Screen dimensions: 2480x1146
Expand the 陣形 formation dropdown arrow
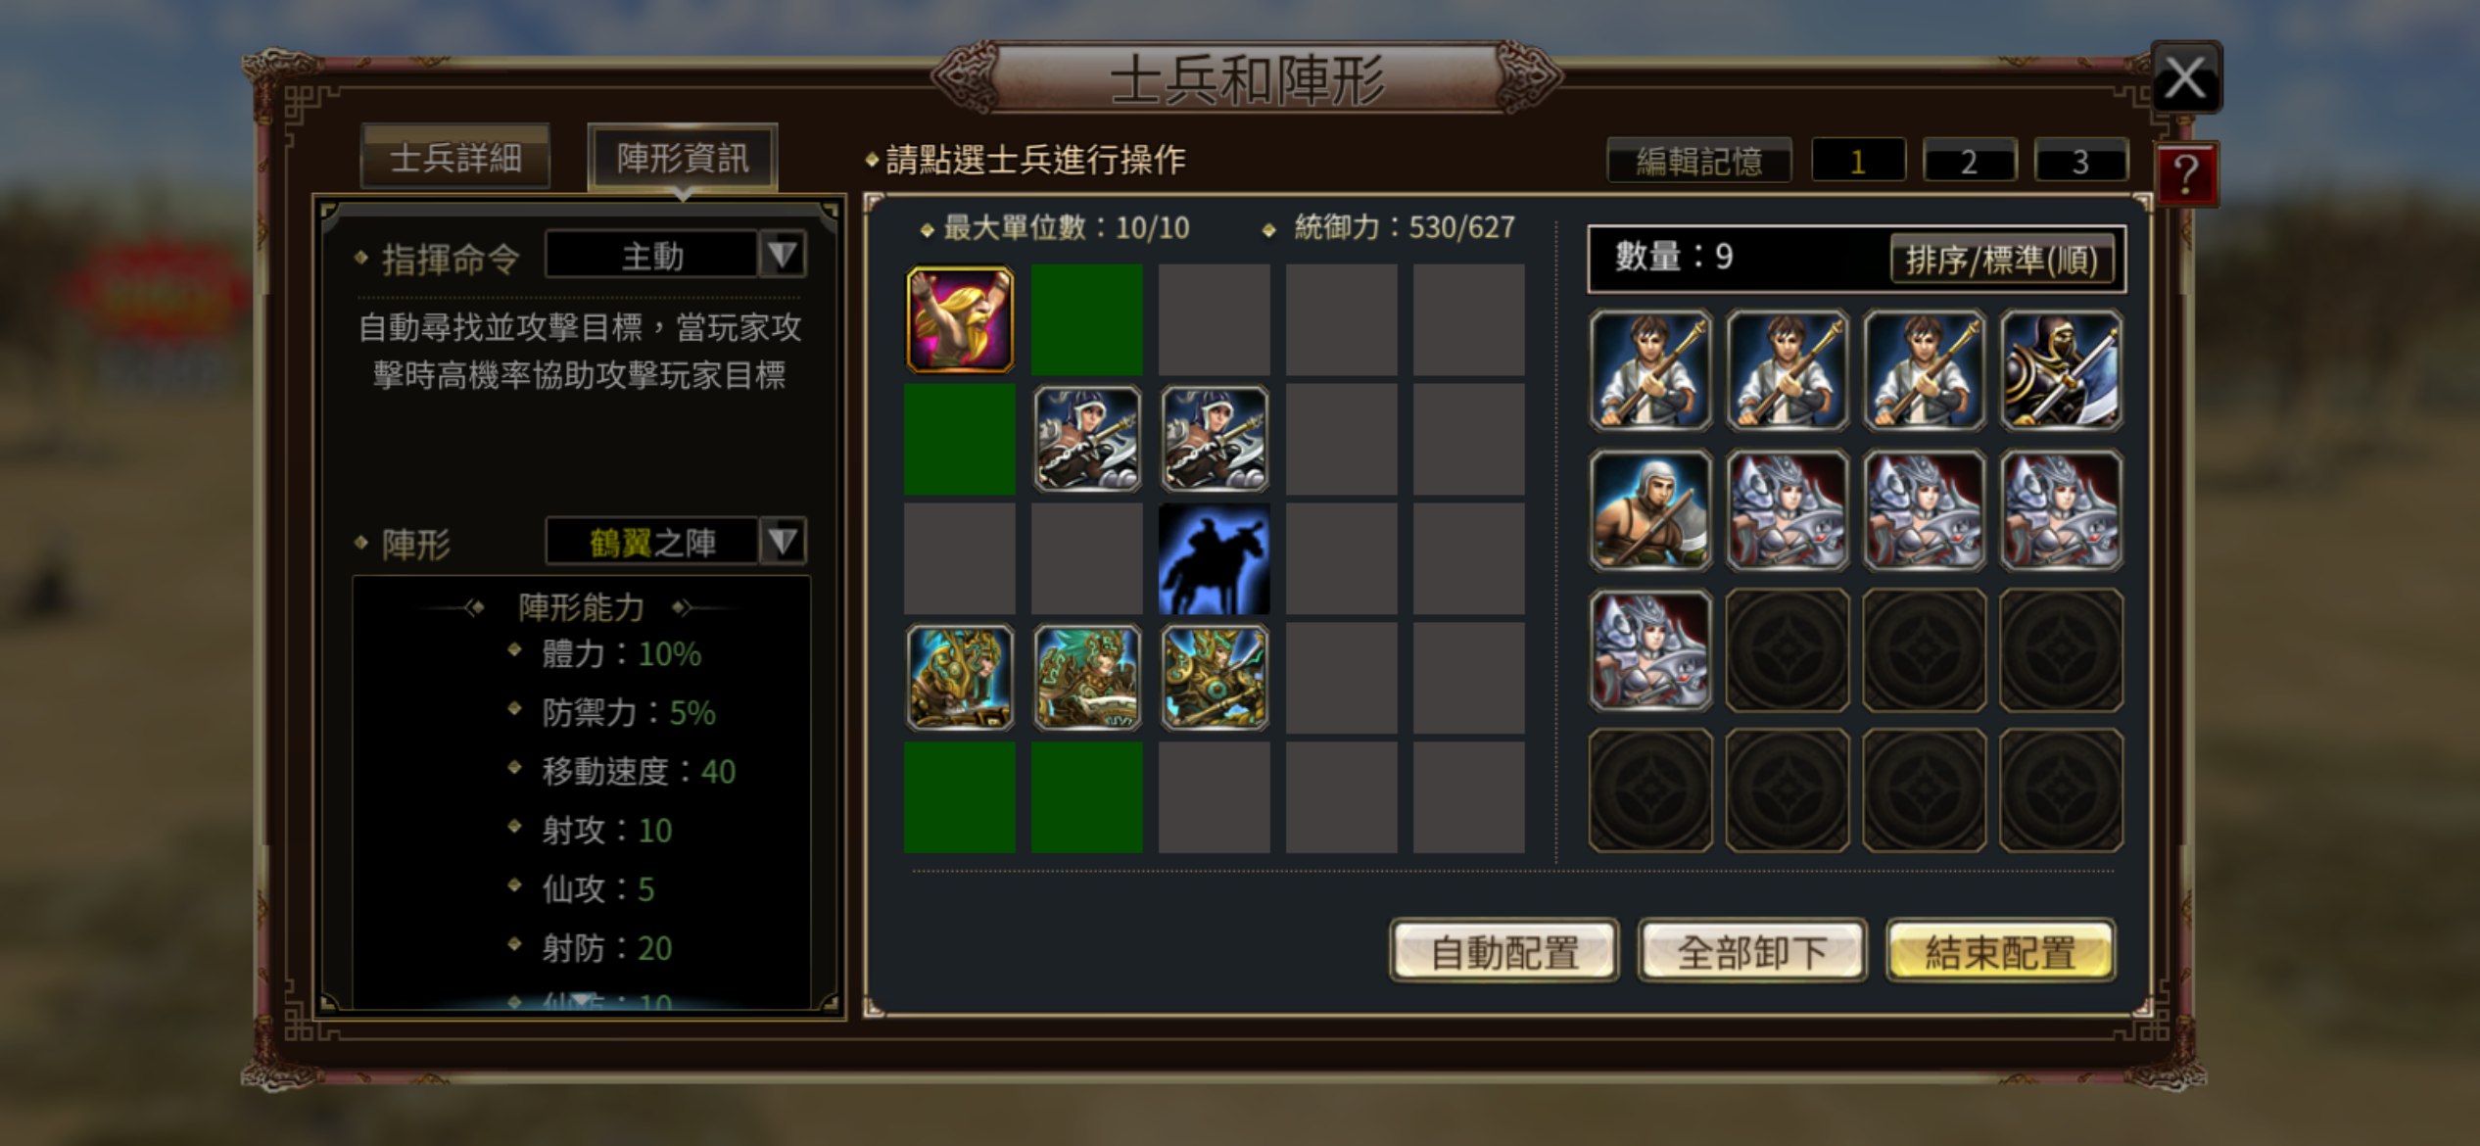(783, 541)
